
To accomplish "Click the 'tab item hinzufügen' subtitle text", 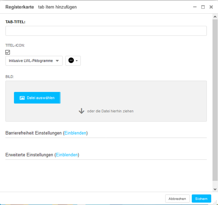I will pos(58,7).
